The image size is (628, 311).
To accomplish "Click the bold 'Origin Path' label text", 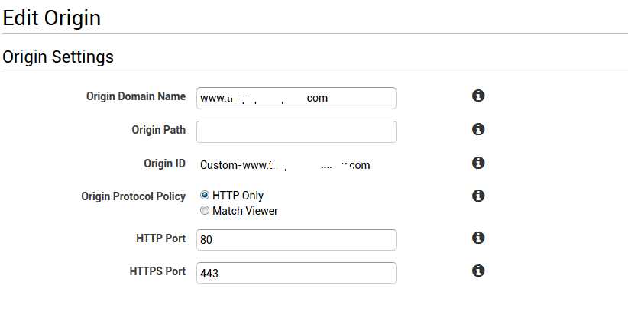I will [x=158, y=130].
